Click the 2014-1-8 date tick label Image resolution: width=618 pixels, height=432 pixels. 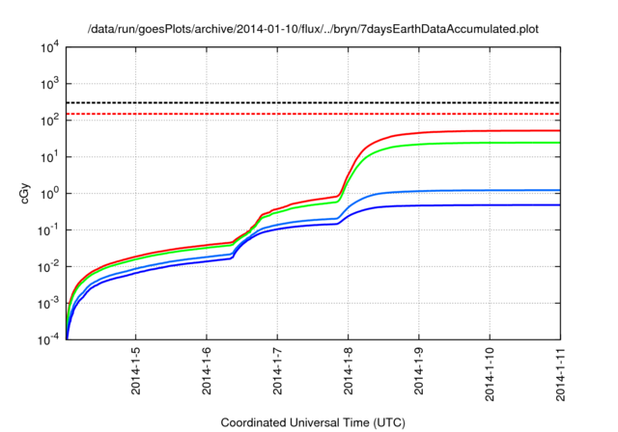348,370
